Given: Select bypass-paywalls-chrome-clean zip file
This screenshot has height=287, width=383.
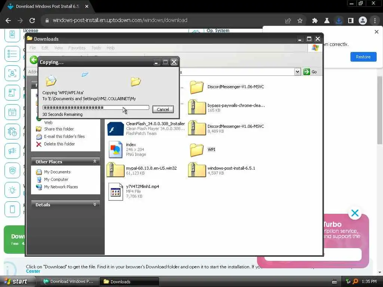Looking at the screenshot, I should point(227,107).
